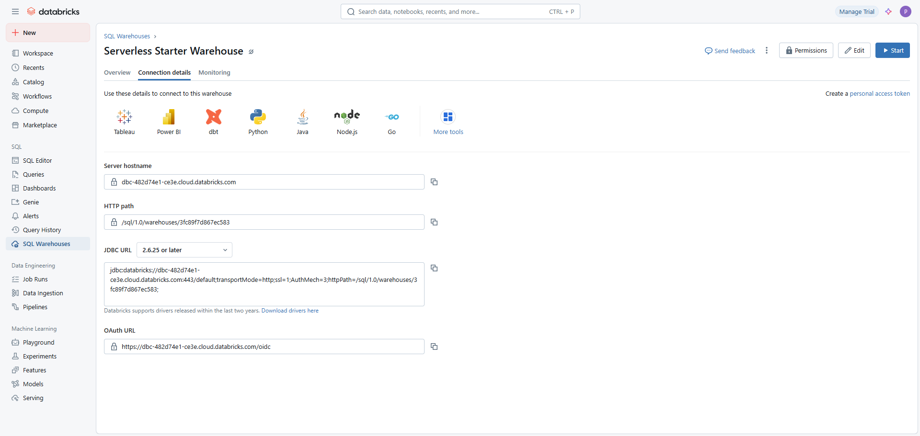
Task: Open Recents in the sidebar
Action: click(x=48, y=67)
